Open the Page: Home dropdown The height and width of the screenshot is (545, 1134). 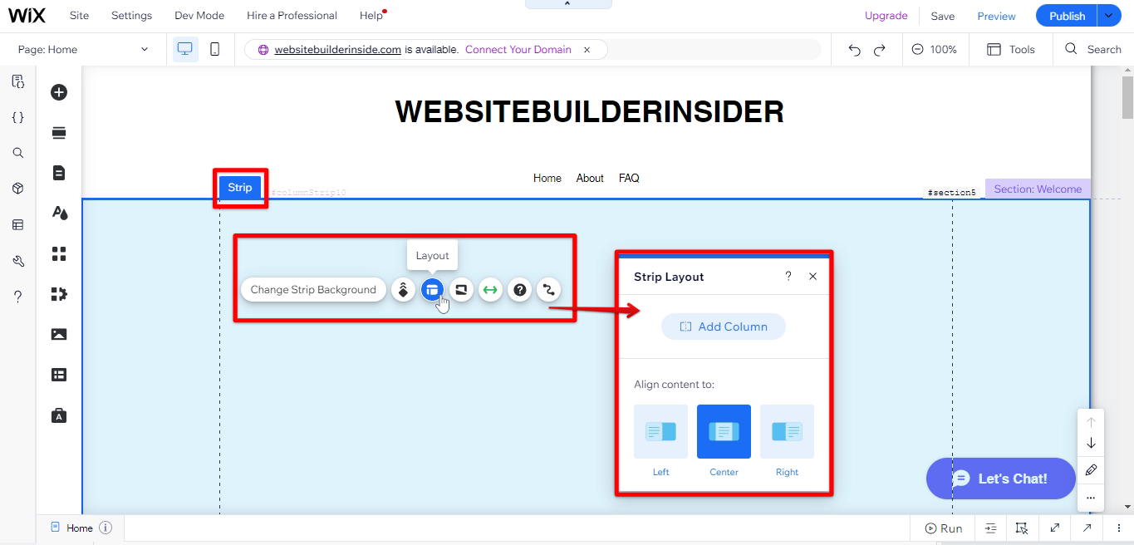83,50
